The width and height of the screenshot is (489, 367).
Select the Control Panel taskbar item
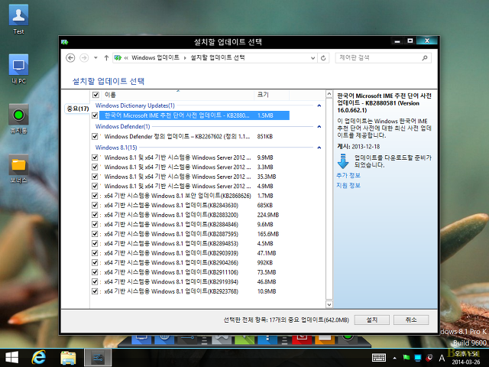tap(98, 358)
